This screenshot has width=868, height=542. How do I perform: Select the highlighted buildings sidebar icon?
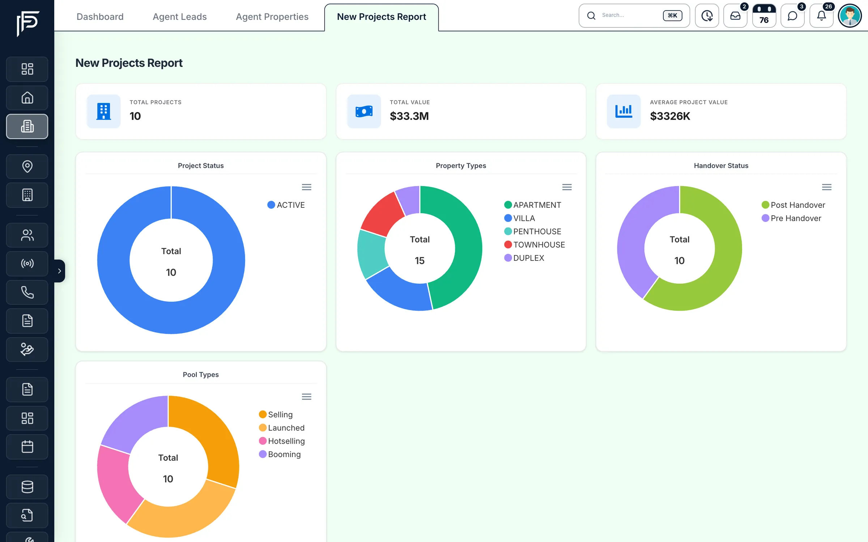[x=27, y=126]
